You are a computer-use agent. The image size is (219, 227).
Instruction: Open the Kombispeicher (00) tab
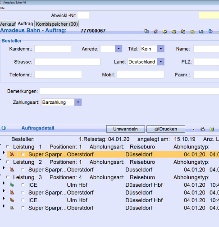(57, 24)
